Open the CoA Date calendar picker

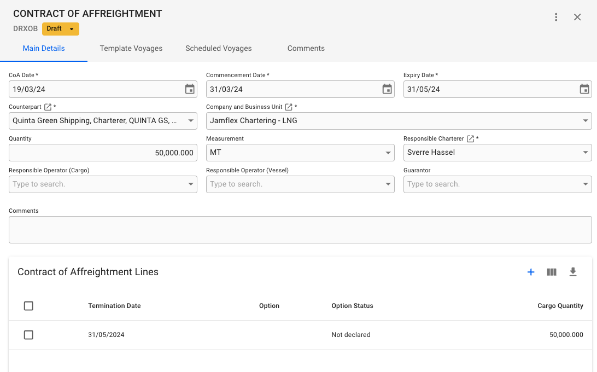[190, 89]
